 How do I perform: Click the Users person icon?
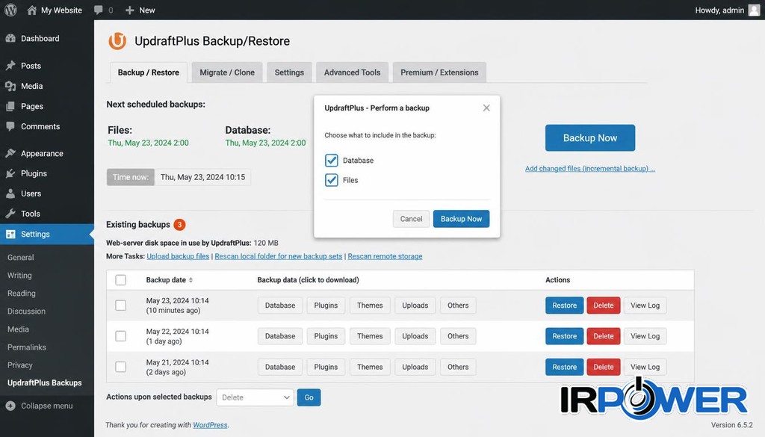pos(10,193)
